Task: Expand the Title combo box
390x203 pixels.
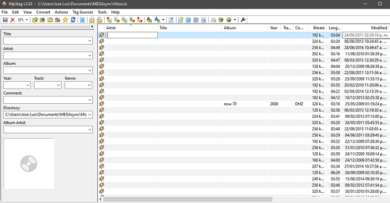Action: (90, 41)
